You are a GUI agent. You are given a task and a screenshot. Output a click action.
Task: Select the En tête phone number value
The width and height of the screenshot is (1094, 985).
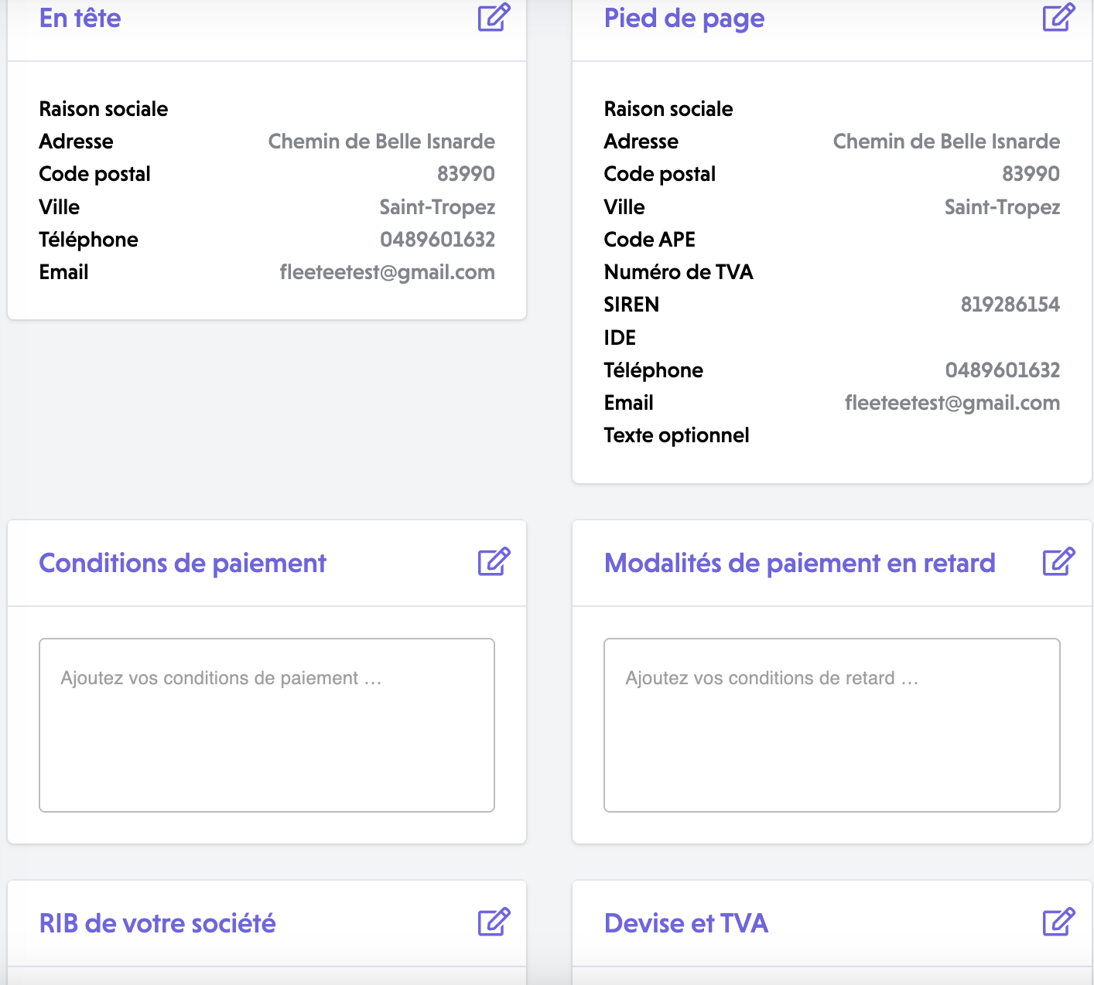click(437, 240)
